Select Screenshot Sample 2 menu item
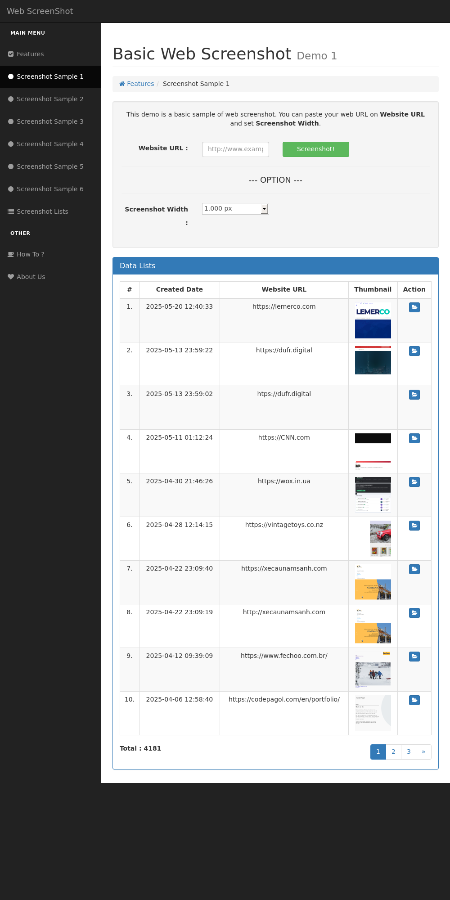This screenshot has width=450, height=900. click(x=50, y=99)
